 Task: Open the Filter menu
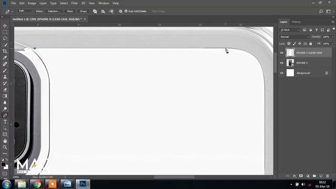click(x=75, y=3)
